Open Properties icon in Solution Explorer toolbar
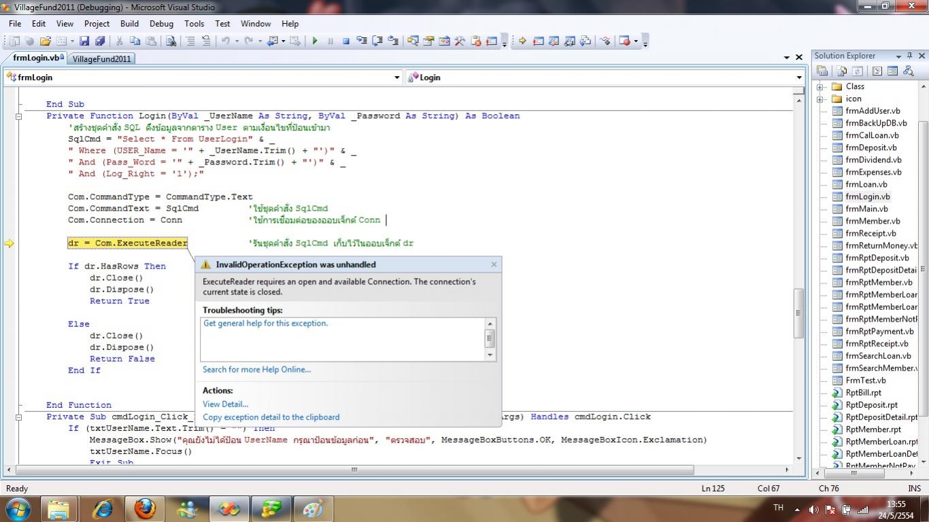929x522 pixels. click(822, 71)
